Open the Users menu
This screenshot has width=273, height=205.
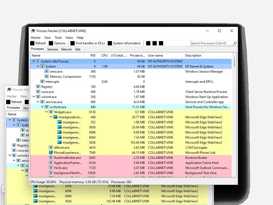[69, 37]
